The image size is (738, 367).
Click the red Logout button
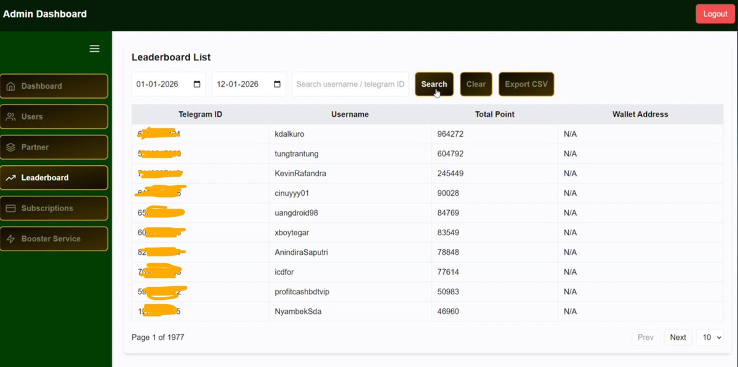click(715, 14)
